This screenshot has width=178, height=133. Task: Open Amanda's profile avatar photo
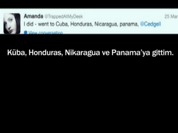click(12, 23)
